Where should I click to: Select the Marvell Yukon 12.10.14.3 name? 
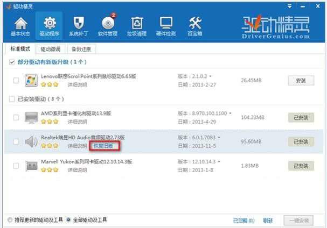click(86, 161)
